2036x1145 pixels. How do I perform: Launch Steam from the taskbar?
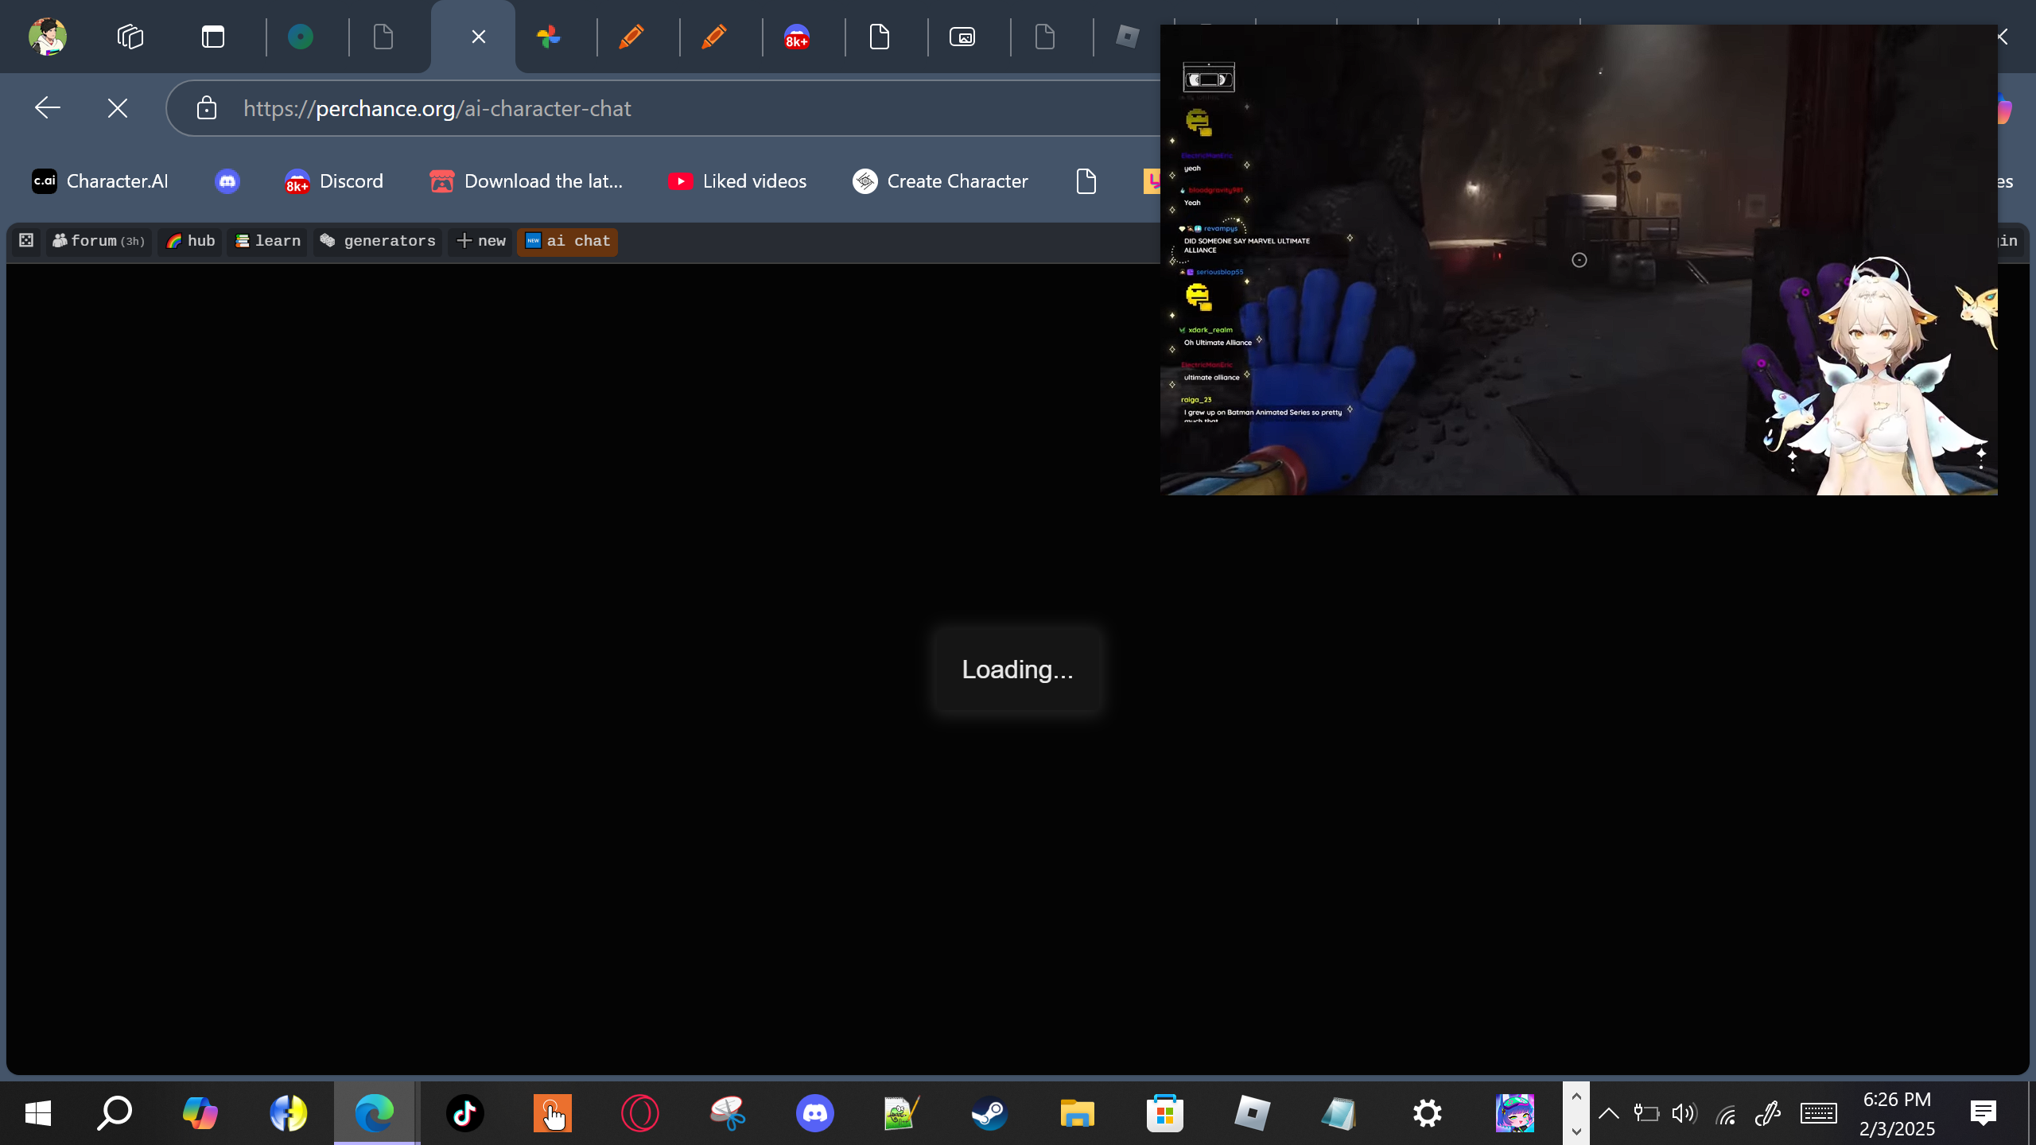pyautogui.click(x=990, y=1113)
